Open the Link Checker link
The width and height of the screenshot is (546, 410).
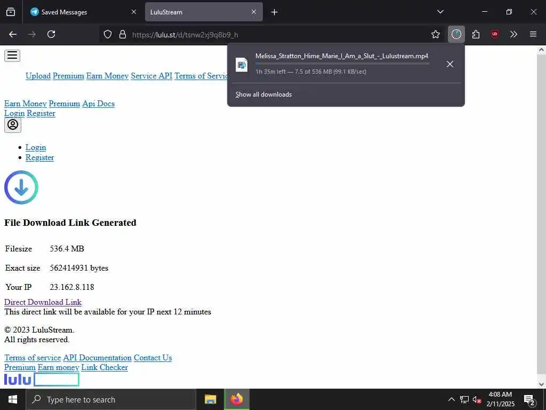(105, 367)
